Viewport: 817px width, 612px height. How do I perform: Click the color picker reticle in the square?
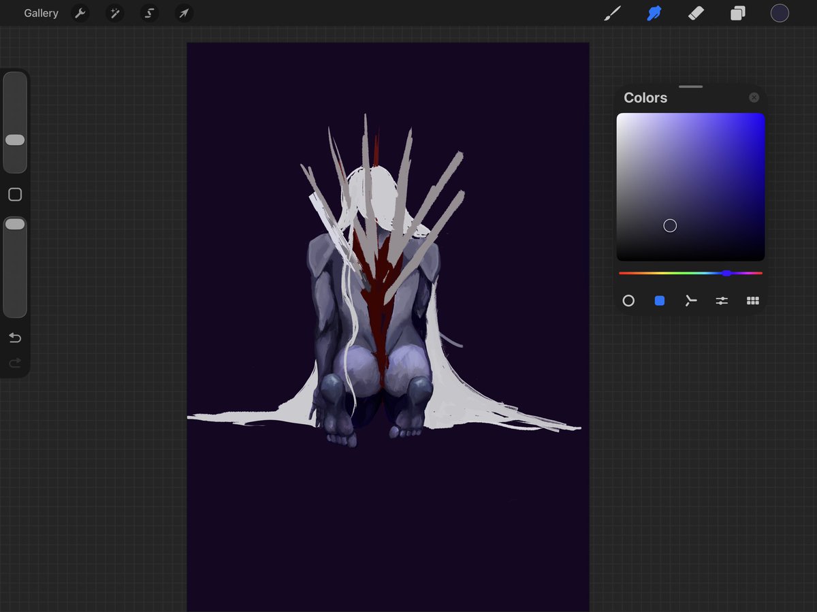[670, 225]
